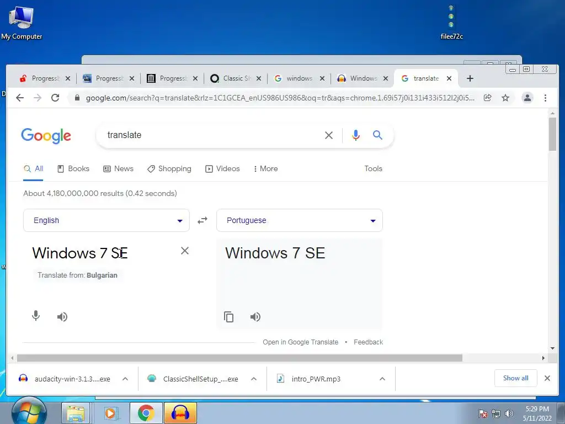Click the vertical scrollbar thumb
565x424 pixels.
pyautogui.click(x=552, y=134)
